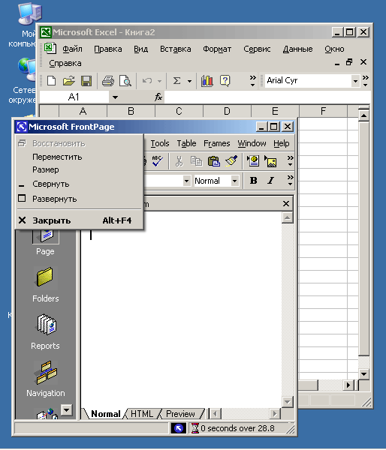The width and height of the screenshot is (386, 450).
Task: Open the Arial Cyr font dropdown arrow
Action: coord(355,81)
